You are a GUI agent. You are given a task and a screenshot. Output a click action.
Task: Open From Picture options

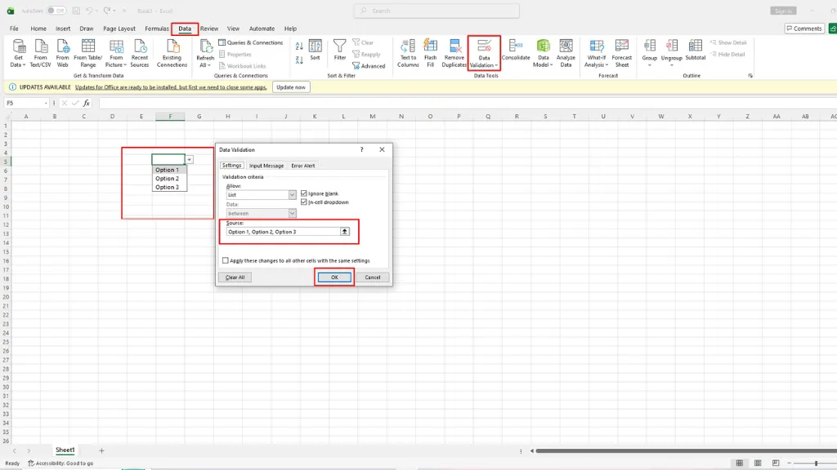[116, 53]
